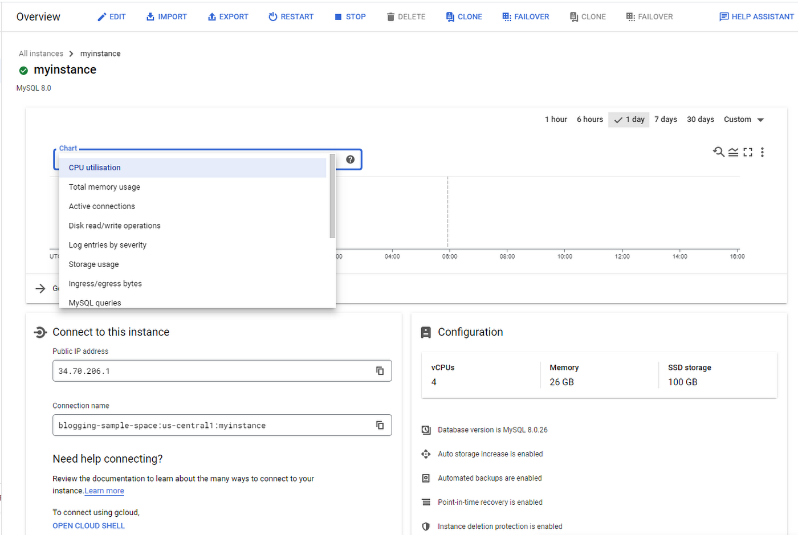Image resolution: width=798 pixels, height=535 pixels.
Task: Click the green instance status checkmark icon
Action: (23, 71)
